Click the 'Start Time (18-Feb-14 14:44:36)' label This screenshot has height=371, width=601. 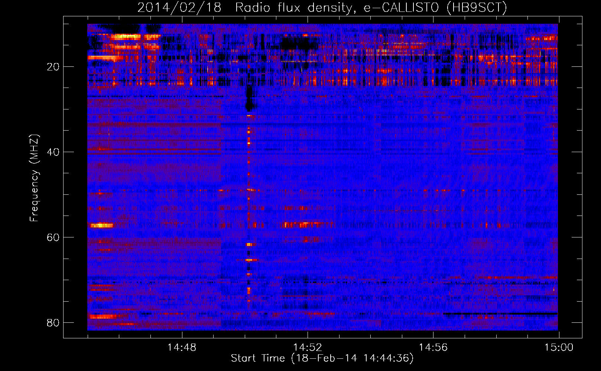(322, 358)
